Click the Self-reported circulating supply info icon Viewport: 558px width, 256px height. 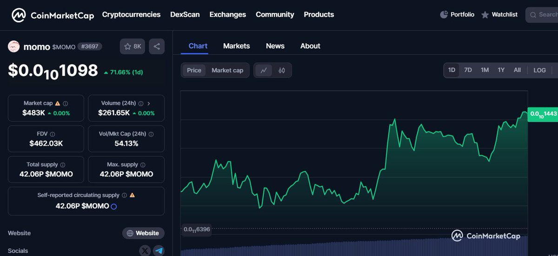pyautogui.click(x=124, y=195)
